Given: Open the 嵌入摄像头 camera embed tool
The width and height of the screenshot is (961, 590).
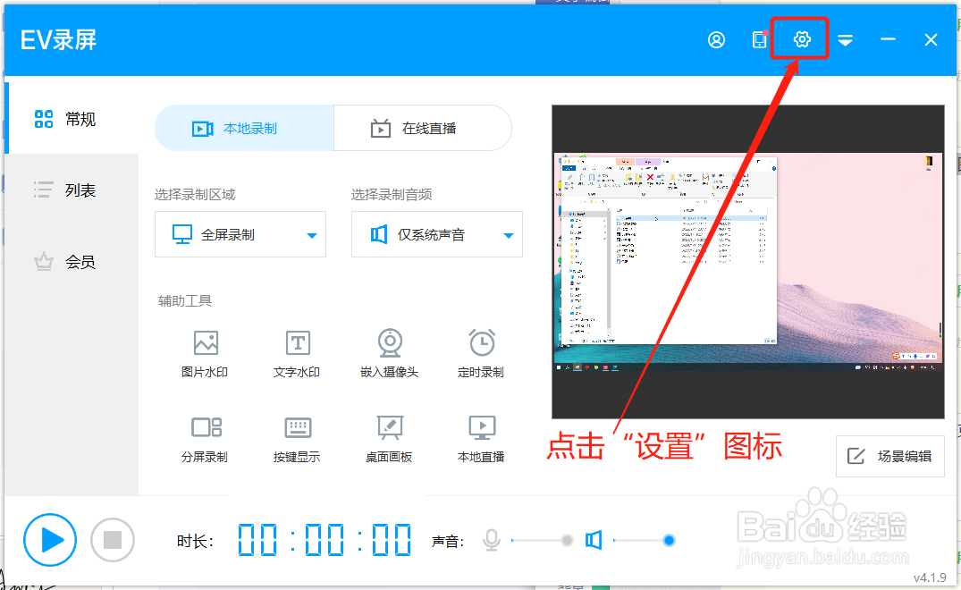Looking at the screenshot, I should point(389,351).
